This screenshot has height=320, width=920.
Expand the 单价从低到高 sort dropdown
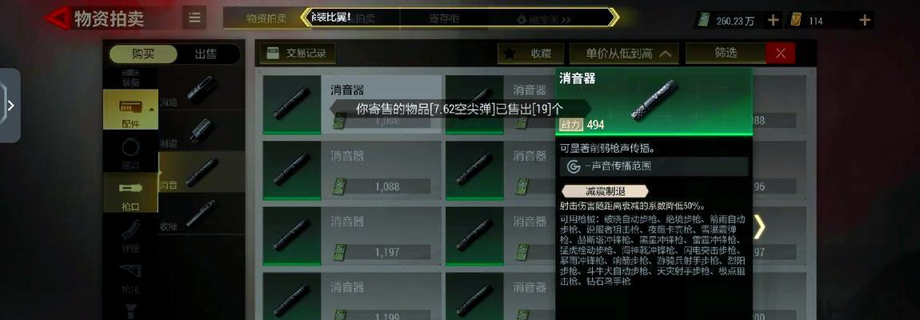tap(624, 54)
